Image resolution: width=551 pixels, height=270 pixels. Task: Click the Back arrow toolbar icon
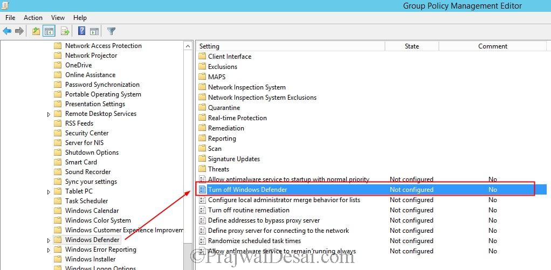coord(7,31)
